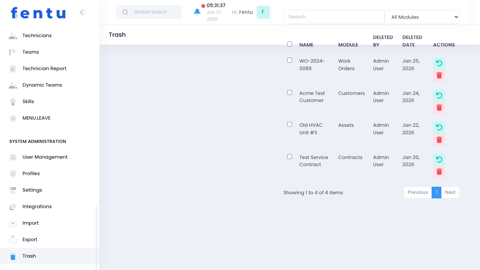Open the All Modules dropdown
The width and height of the screenshot is (480, 270).
pos(422,17)
